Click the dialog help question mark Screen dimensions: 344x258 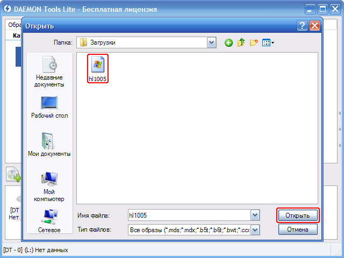(302, 26)
